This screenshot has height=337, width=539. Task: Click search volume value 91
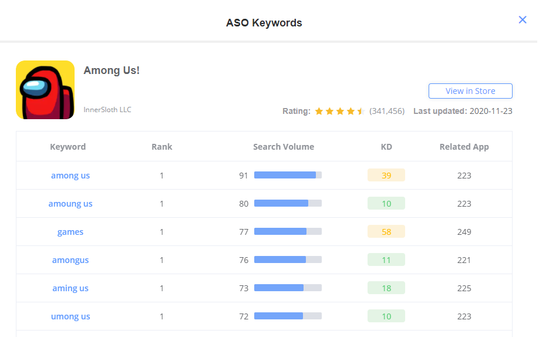click(244, 176)
